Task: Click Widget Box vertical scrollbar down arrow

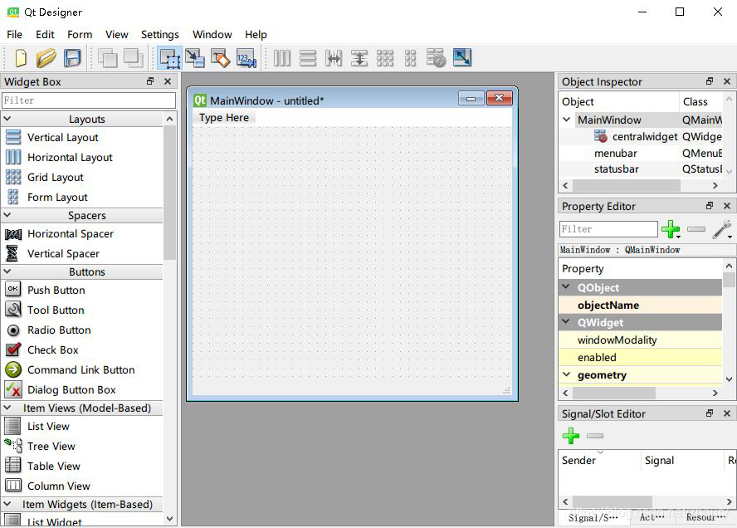Action: coord(169,519)
